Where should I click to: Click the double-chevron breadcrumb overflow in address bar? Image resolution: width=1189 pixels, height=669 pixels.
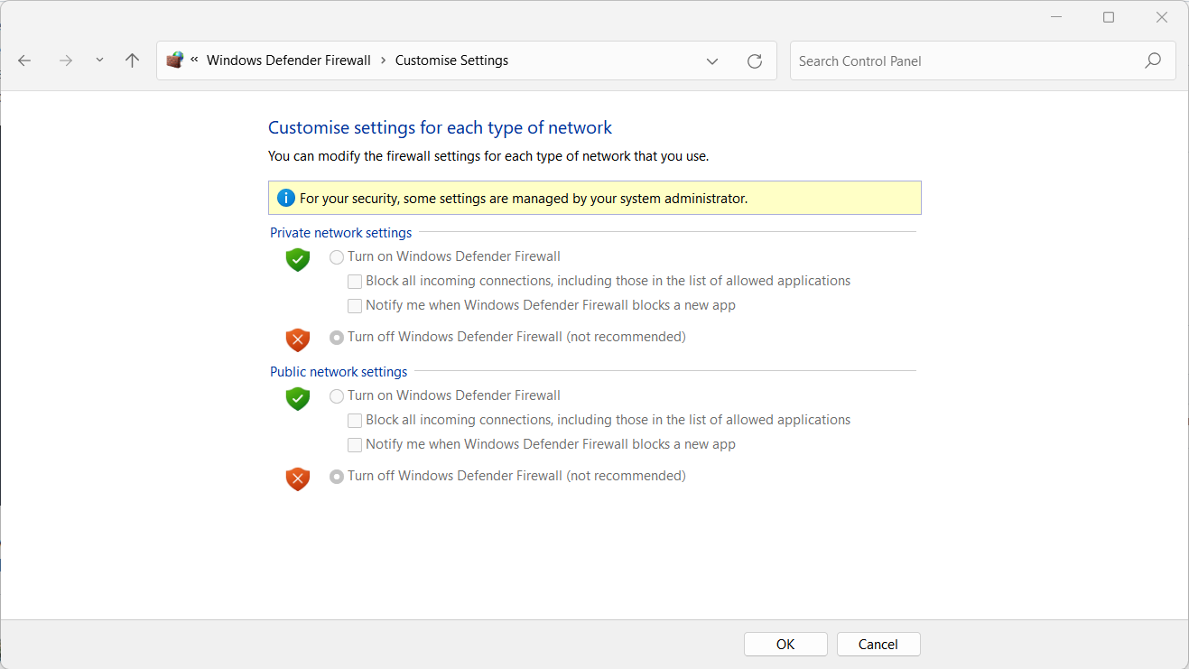click(x=194, y=60)
